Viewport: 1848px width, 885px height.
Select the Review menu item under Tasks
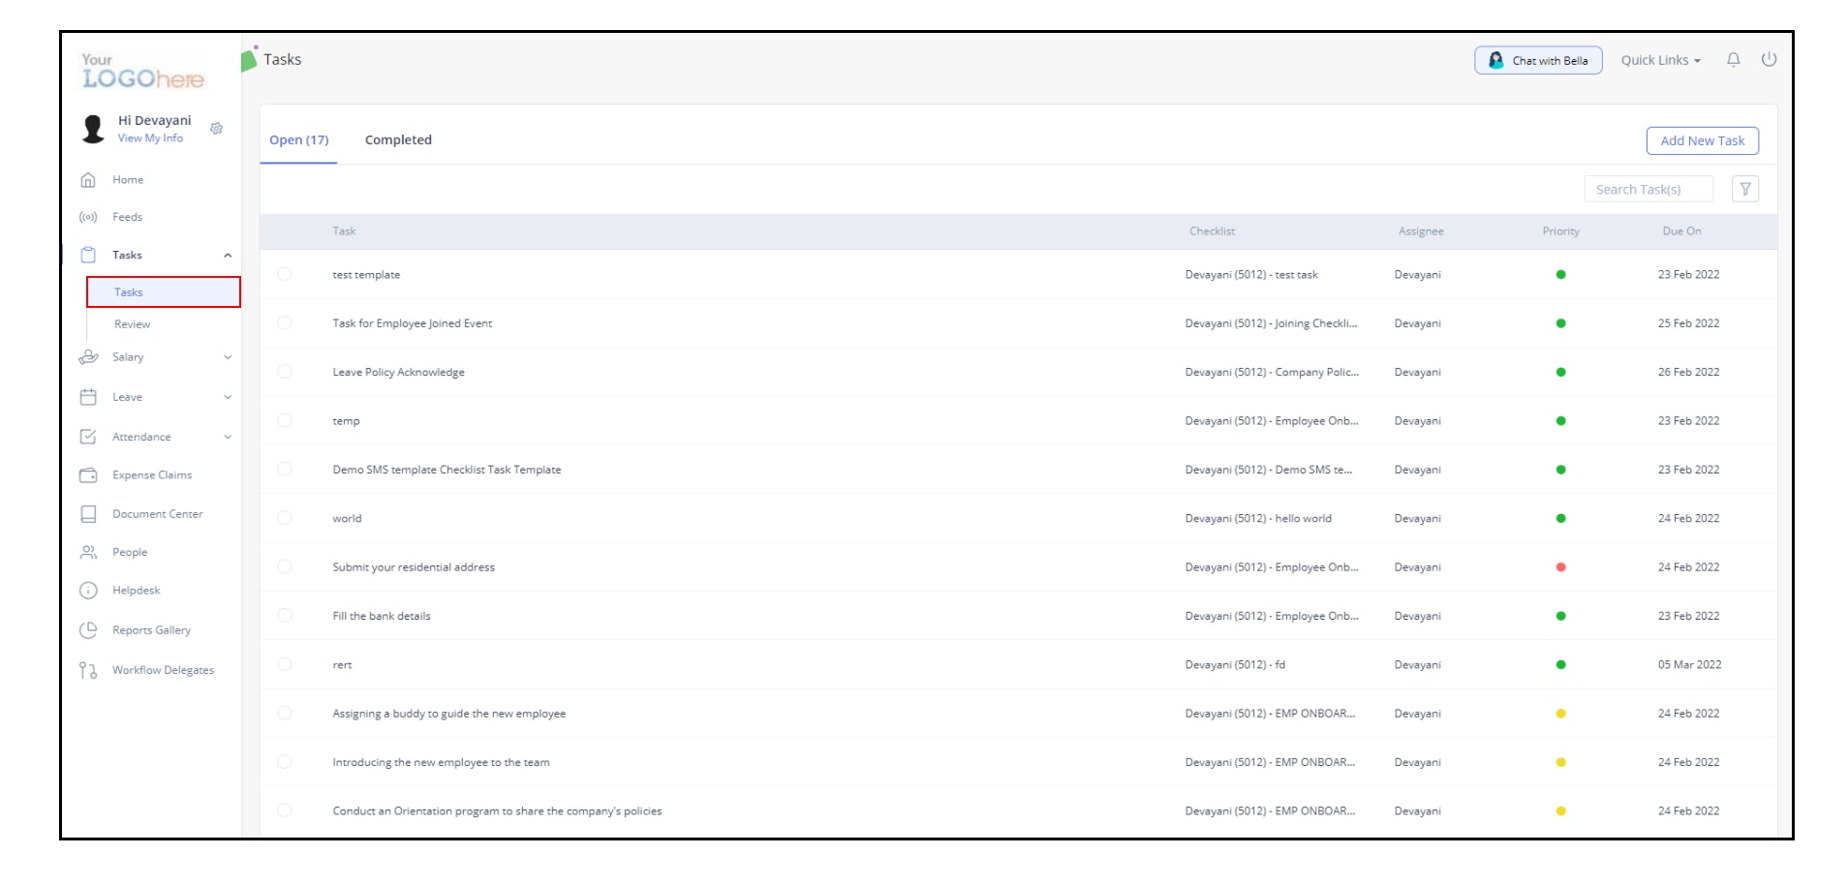point(133,324)
